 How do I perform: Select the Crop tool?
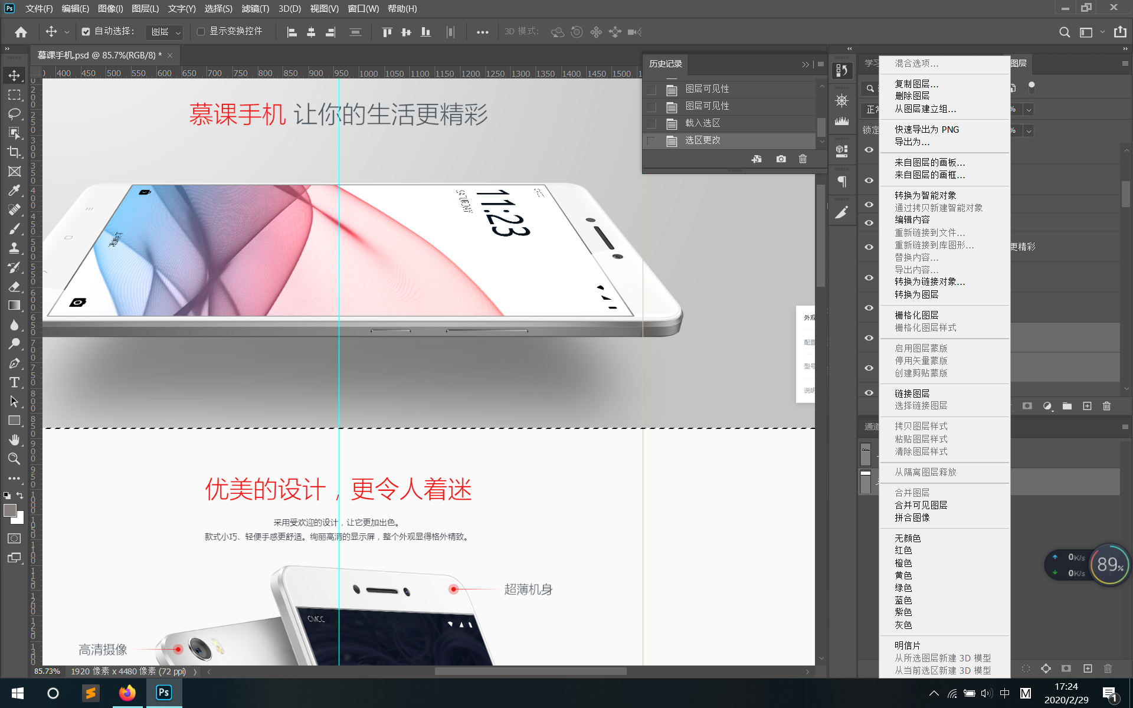14,152
